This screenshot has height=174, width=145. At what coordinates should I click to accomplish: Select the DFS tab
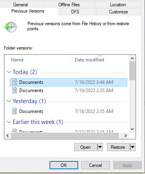tap(75, 12)
